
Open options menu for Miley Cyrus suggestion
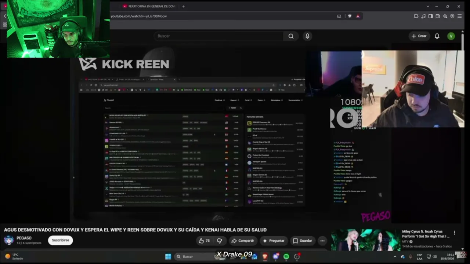[x=454, y=233]
